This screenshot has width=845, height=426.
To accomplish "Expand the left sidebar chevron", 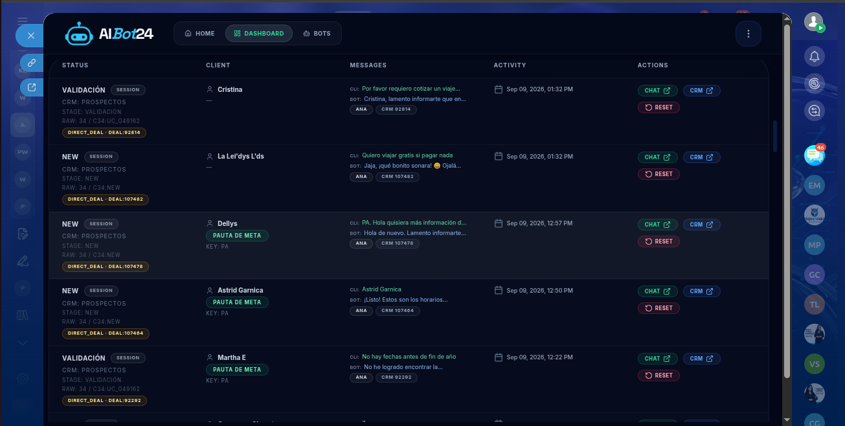I will coord(23,342).
